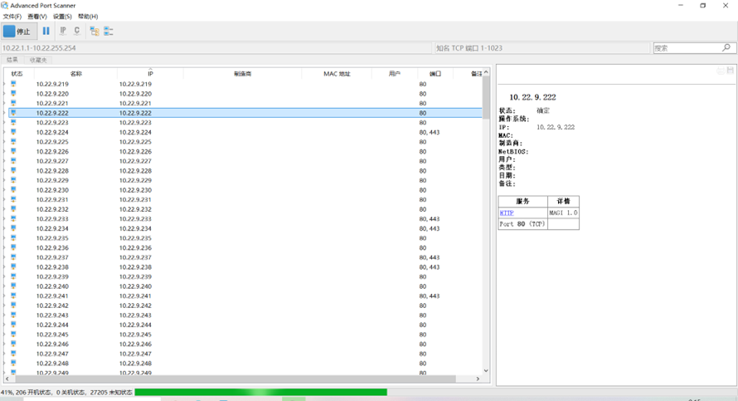Expand the 10.22.9.220 row
Viewport: 738px width, 401px height.
[5, 94]
